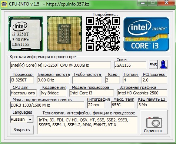Image resolution: width=176 pixels, height=144 pixels.
Task: Click the full processor name field
Action: [x=60, y=65]
